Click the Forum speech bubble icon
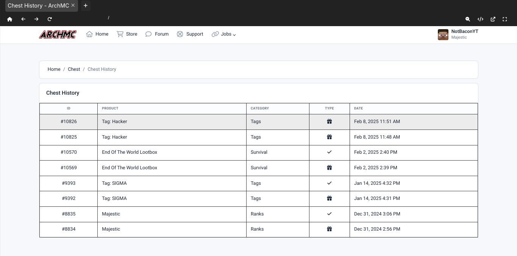 click(x=148, y=34)
